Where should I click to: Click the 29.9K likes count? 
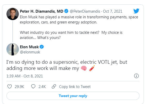click(x=19, y=87)
